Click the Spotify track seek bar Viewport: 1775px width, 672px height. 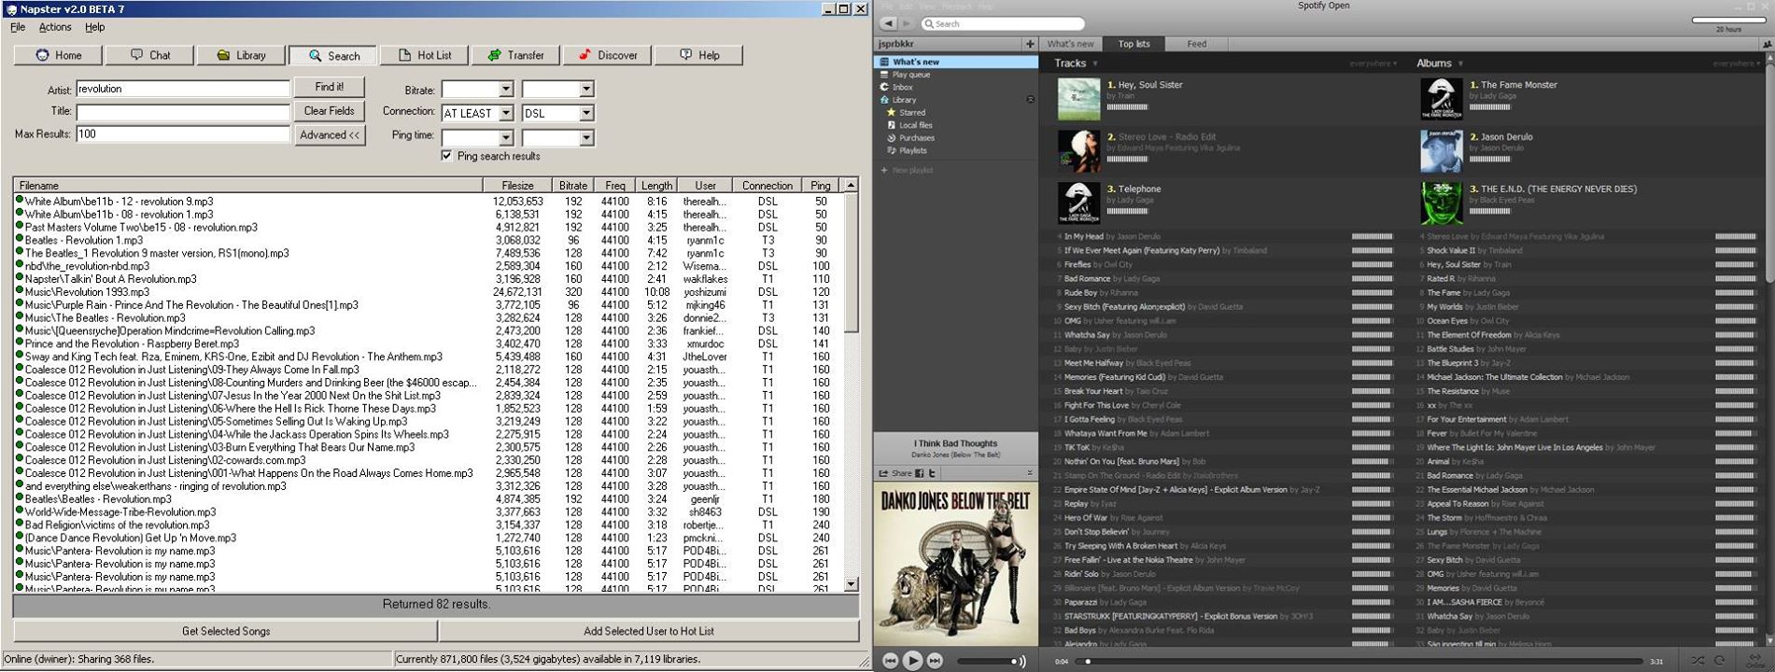1359,661
